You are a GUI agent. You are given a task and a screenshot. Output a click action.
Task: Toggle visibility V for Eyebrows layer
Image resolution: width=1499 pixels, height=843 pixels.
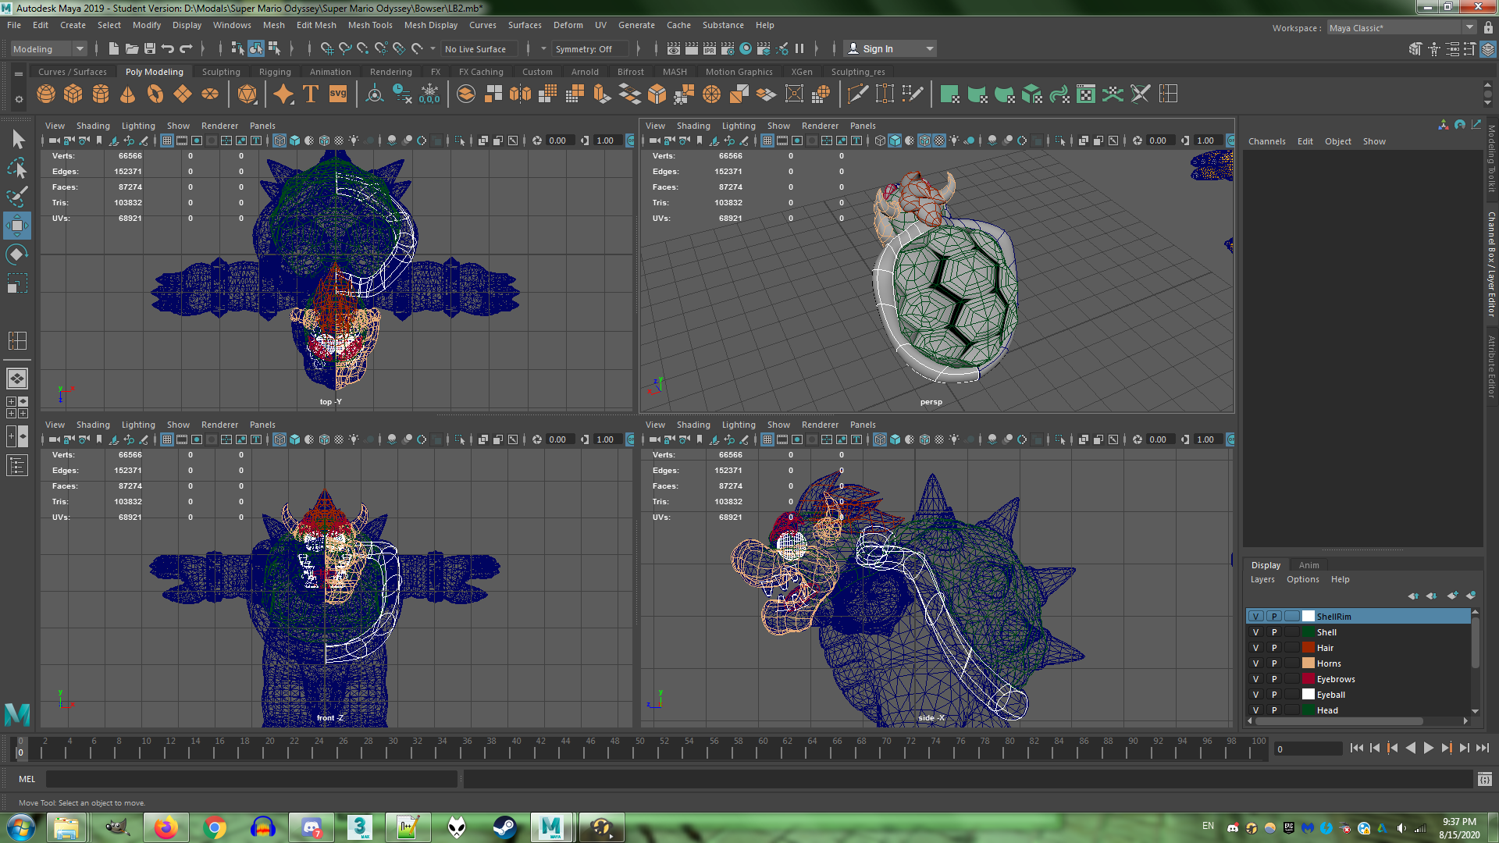1255,679
